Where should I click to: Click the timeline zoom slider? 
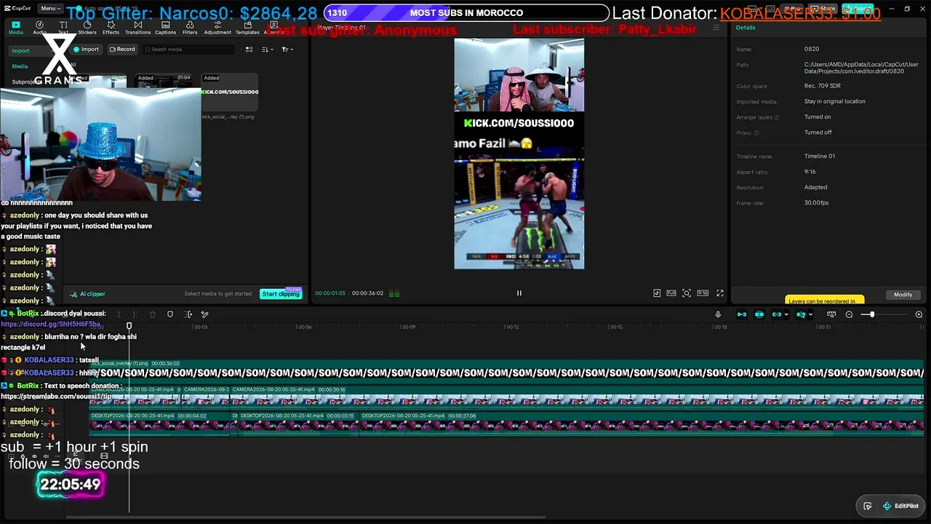884,314
